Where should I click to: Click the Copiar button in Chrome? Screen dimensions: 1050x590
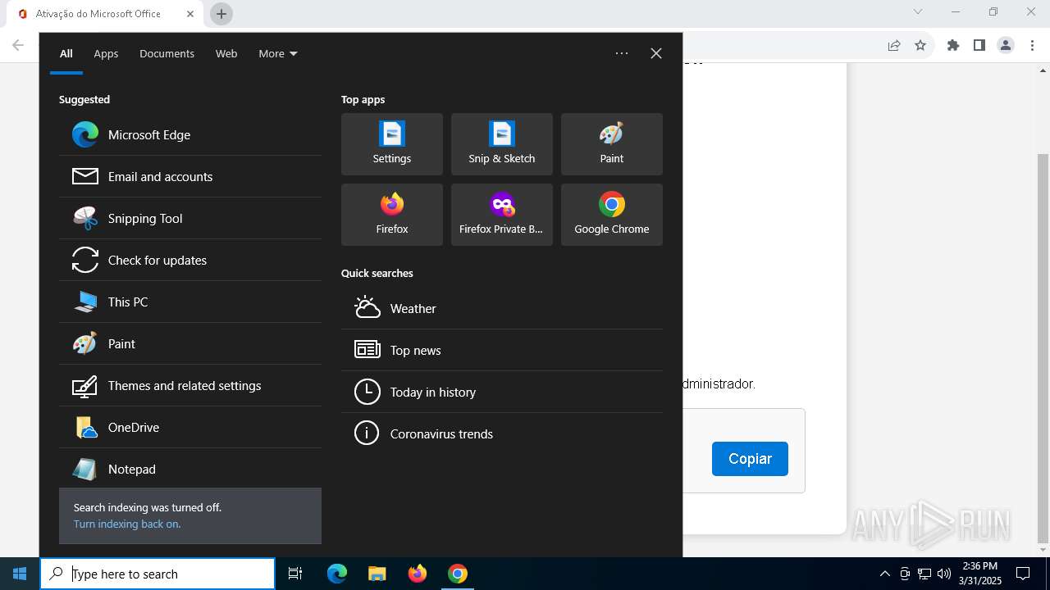pyautogui.click(x=750, y=459)
